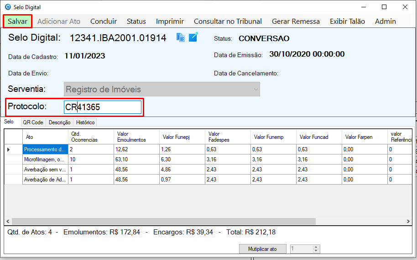Decrease the multiplier with down spinner arrow
The height and width of the screenshot is (260, 417).
click(316, 251)
